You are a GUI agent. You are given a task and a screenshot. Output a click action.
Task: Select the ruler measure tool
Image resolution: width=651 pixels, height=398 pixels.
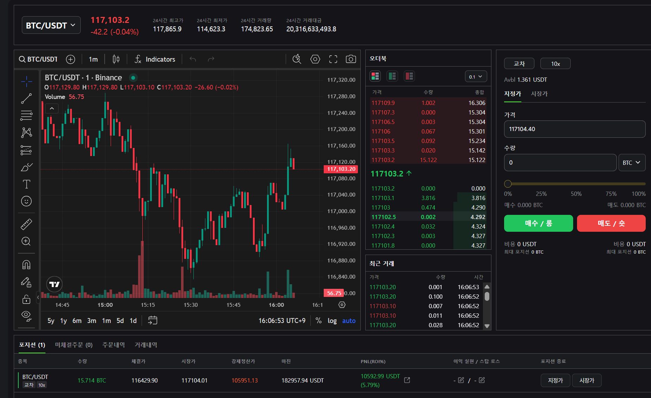(26, 224)
